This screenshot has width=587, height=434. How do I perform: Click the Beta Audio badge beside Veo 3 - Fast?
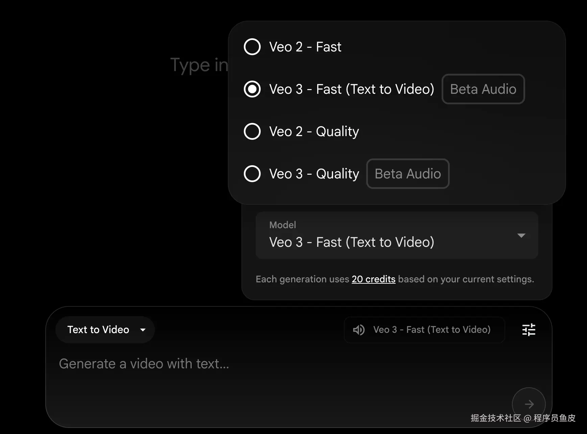point(483,89)
